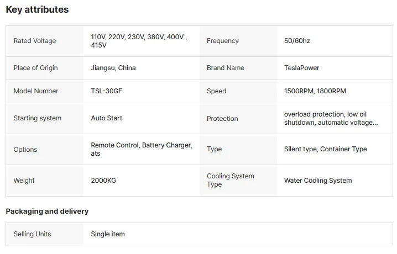Select the Water Cooling System value
The image size is (397, 254).
pos(318,181)
